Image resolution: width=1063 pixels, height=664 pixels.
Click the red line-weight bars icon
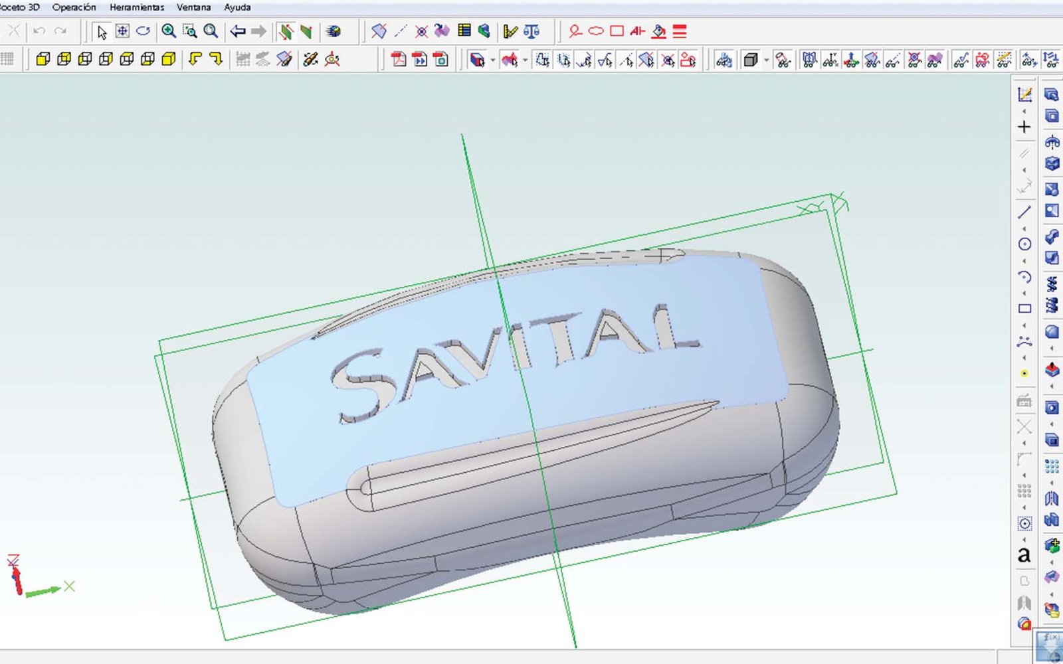click(x=680, y=31)
